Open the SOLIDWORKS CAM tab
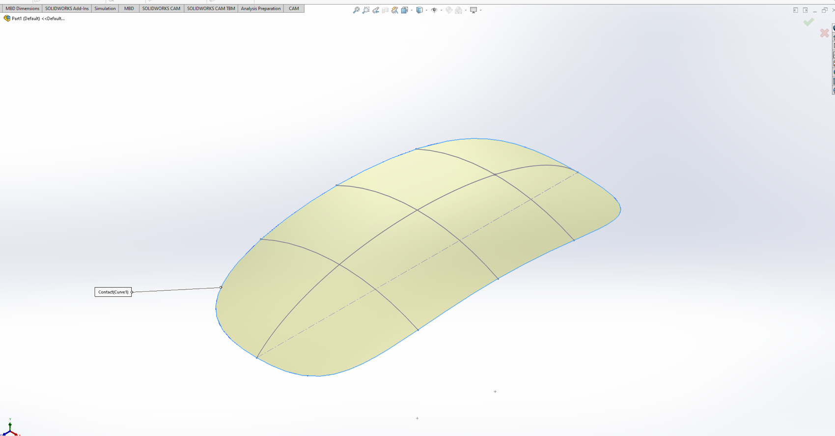This screenshot has height=436, width=835. click(161, 8)
